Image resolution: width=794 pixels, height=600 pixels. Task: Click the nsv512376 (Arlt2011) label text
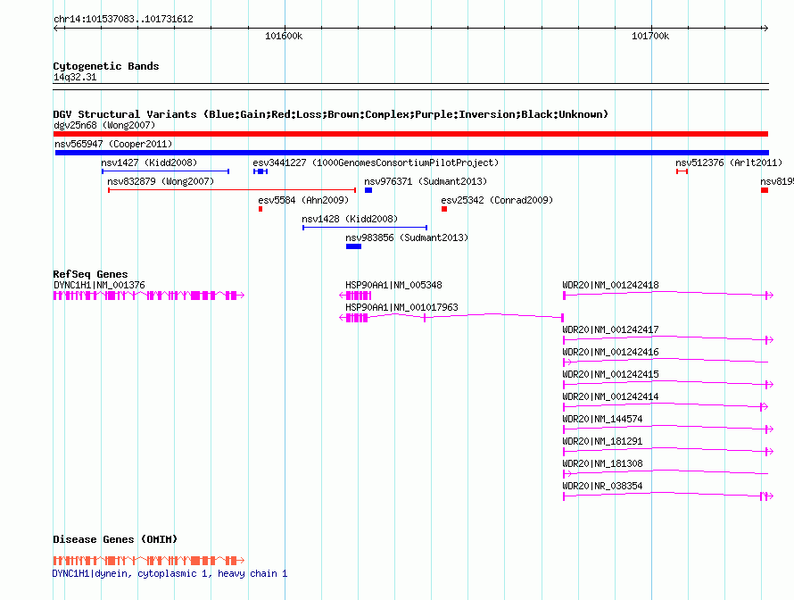729,162
